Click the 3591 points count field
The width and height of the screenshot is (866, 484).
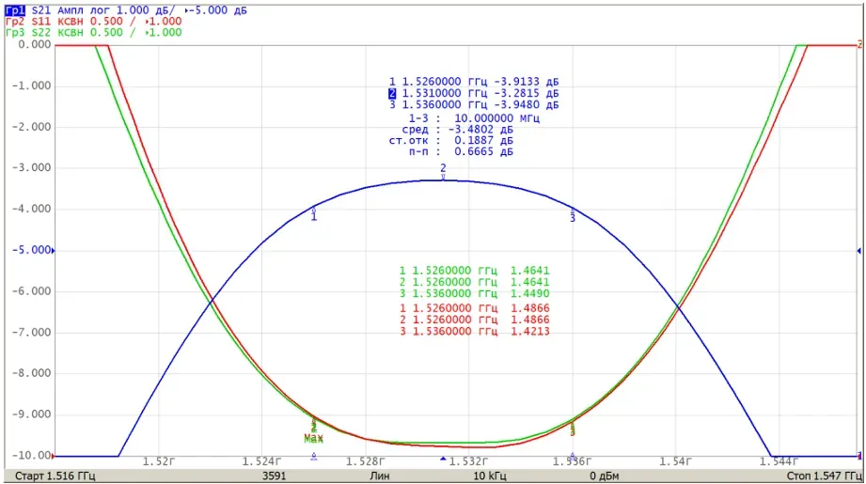click(274, 476)
